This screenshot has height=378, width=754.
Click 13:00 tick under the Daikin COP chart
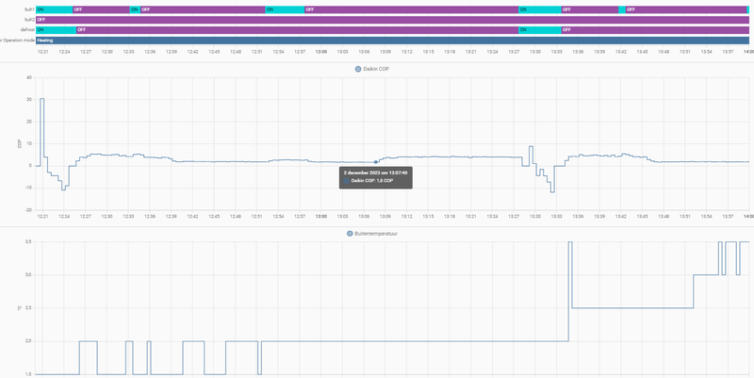point(321,217)
